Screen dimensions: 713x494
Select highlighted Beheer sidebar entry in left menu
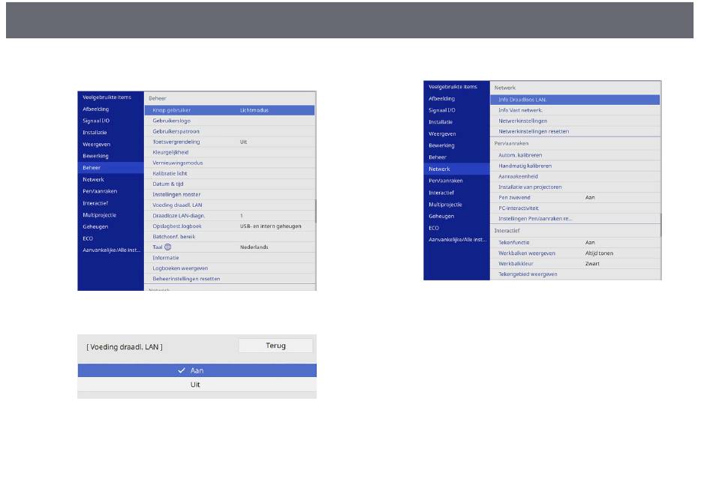[x=110, y=168]
